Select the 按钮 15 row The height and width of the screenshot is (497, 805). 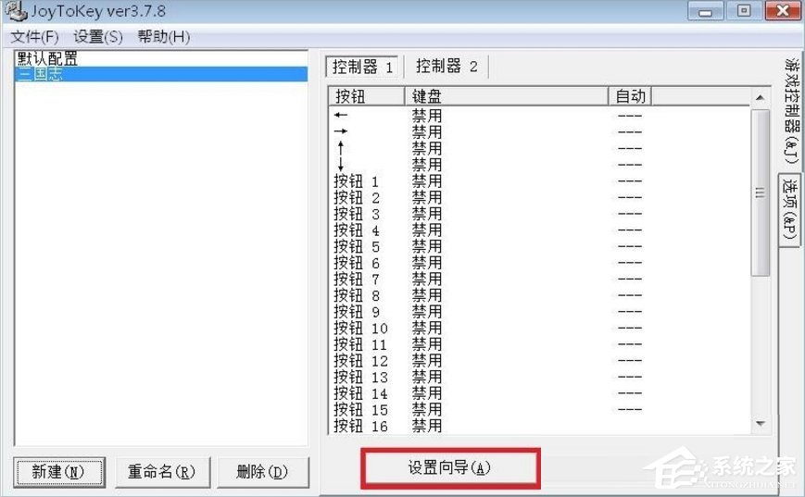539,410
